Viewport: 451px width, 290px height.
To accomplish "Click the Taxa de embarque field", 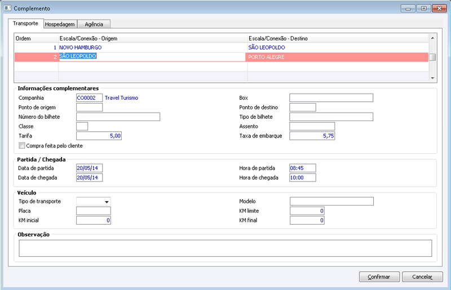I will [312, 136].
